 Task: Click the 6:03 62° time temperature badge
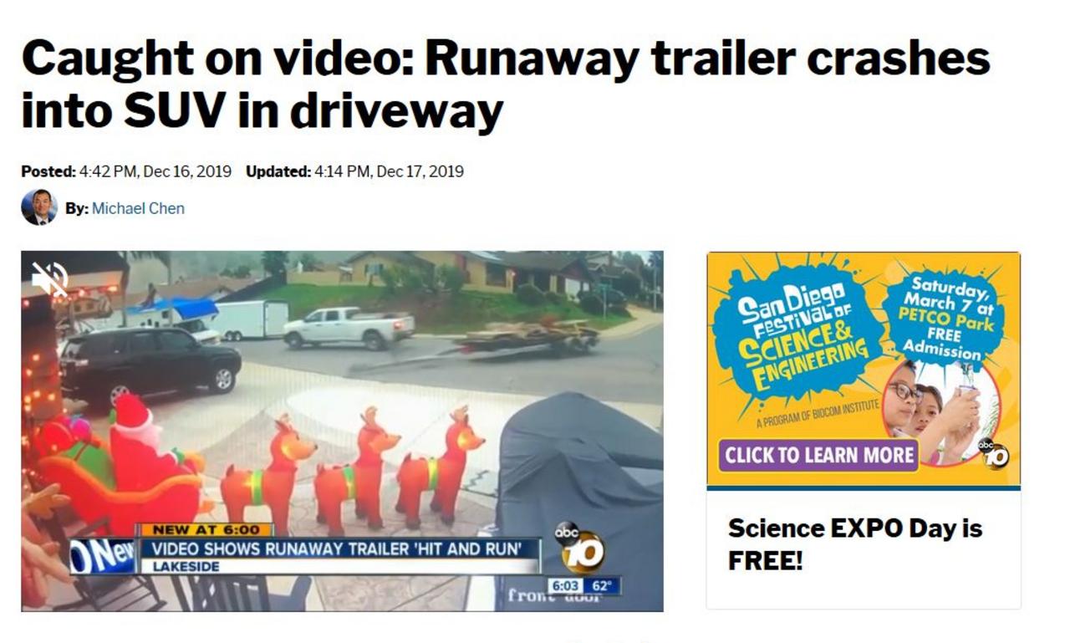coord(583,585)
